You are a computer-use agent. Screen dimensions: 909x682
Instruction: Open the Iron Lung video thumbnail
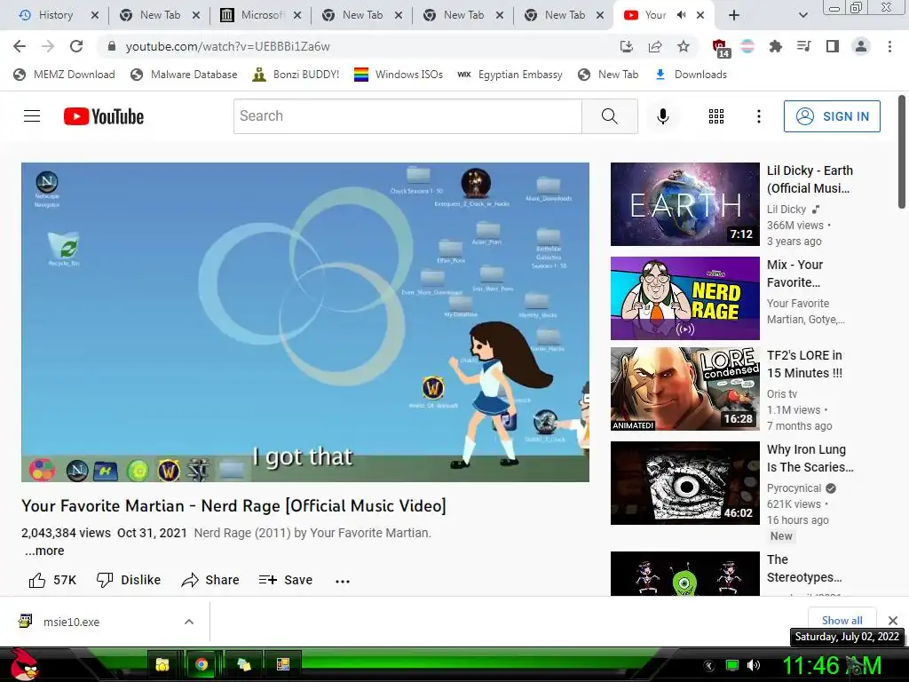click(684, 482)
